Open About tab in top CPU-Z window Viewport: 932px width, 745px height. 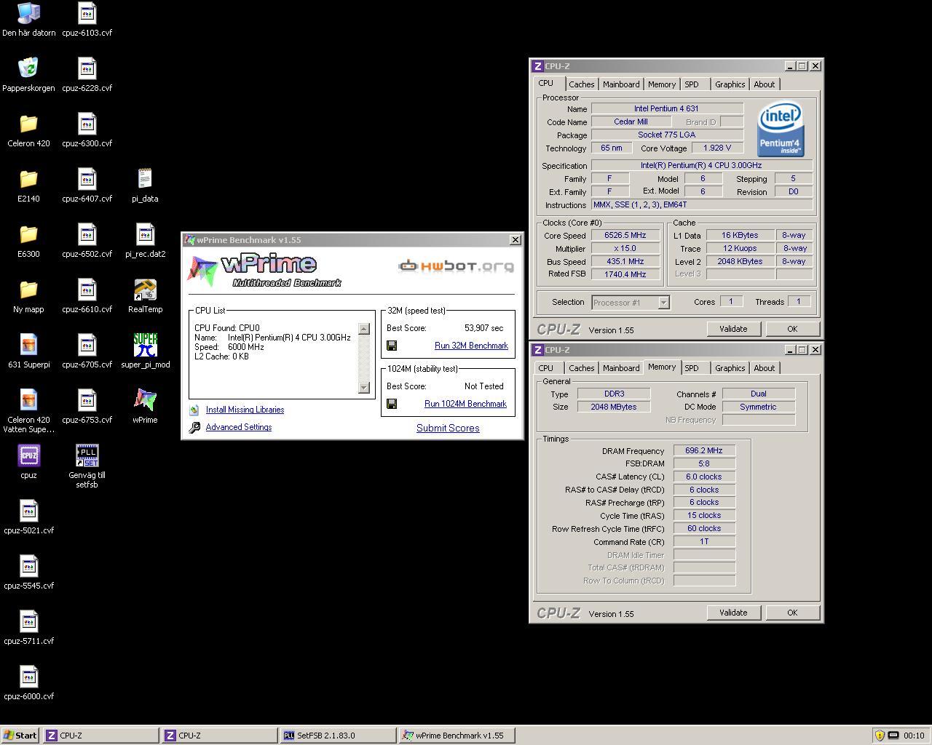pyautogui.click(x=764, y=84)
